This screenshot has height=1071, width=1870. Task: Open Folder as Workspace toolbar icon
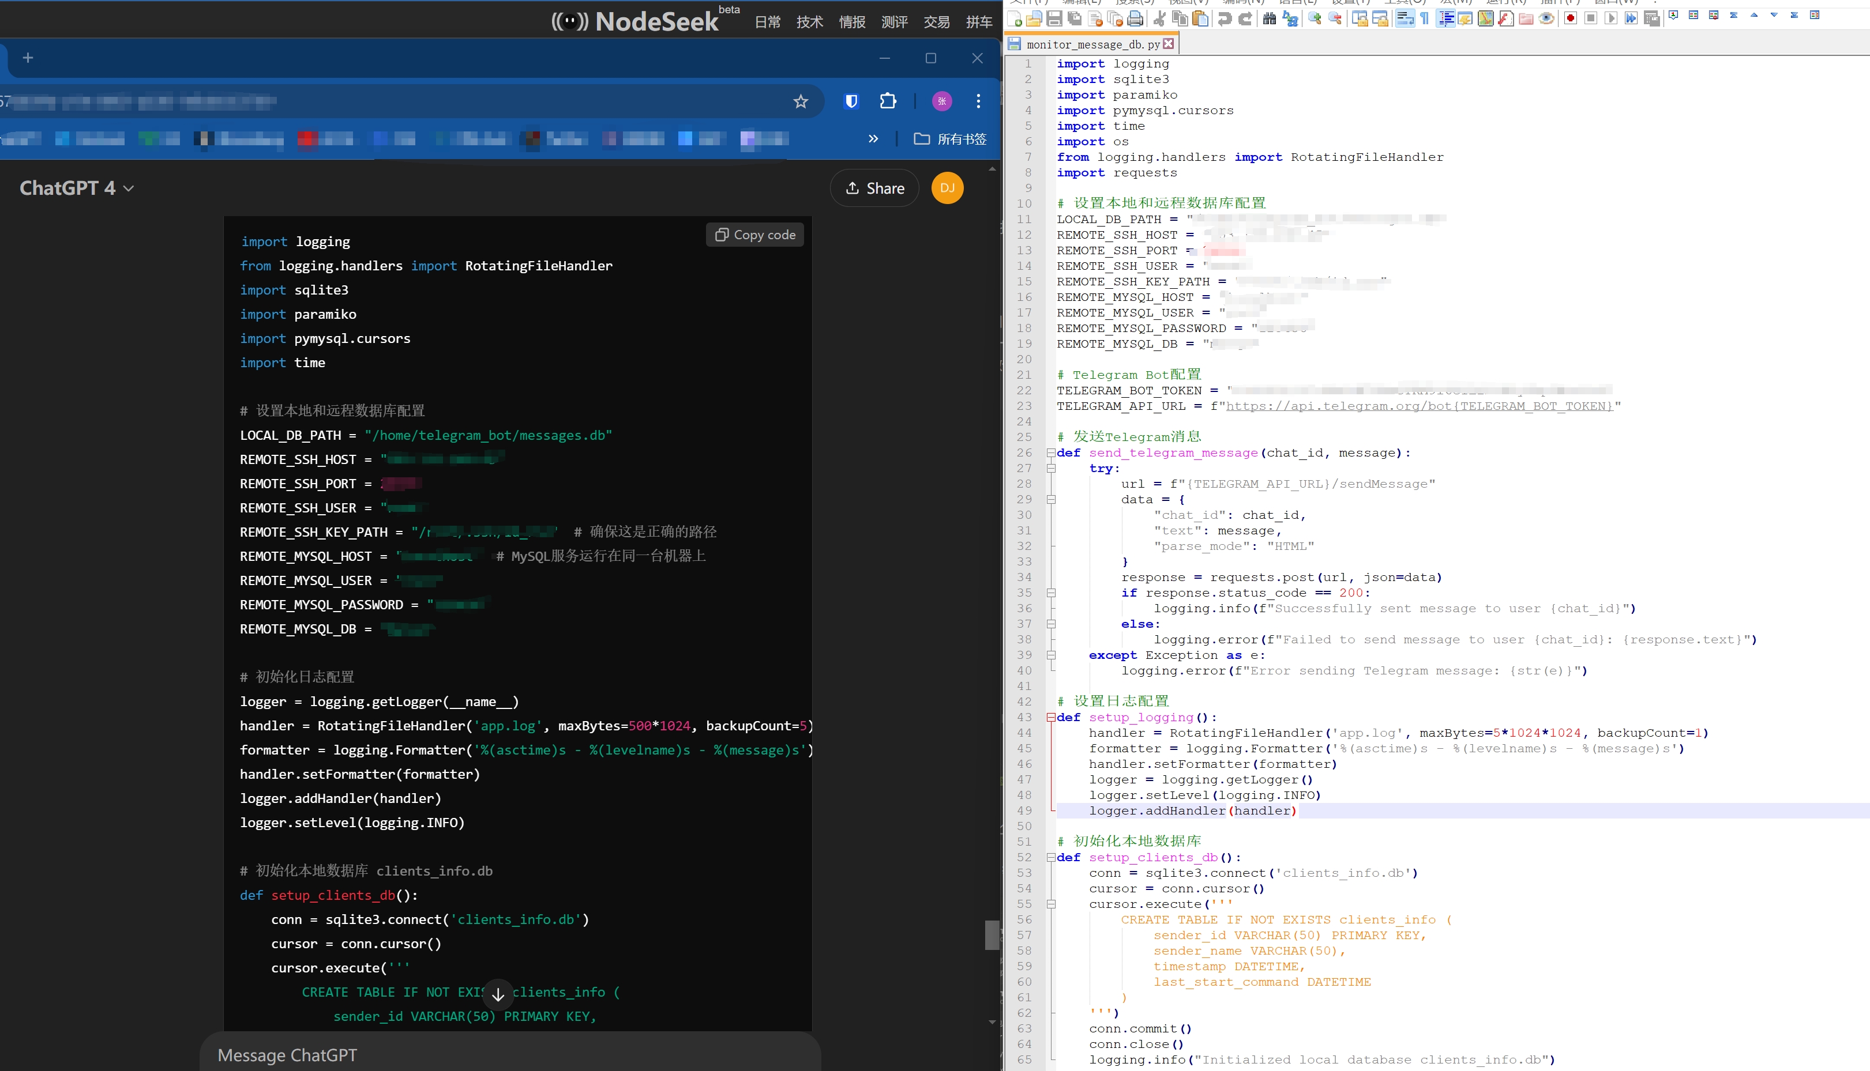1526,18
